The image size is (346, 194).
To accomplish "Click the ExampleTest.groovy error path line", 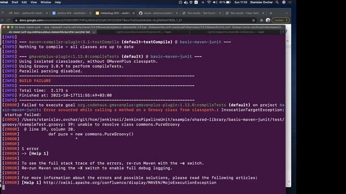I will tap(143, 122).
